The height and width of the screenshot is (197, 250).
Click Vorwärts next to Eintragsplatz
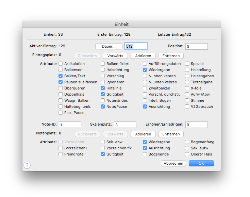tap(115, 56)
